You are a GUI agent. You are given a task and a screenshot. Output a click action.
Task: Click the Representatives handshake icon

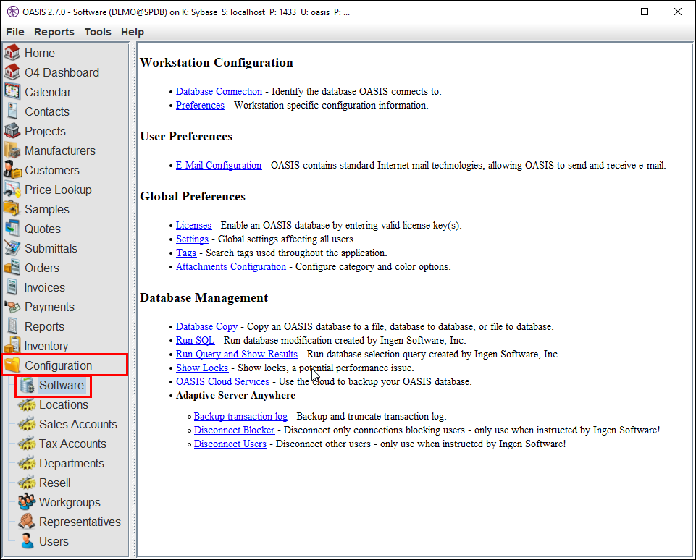click(x=27, y=522)
